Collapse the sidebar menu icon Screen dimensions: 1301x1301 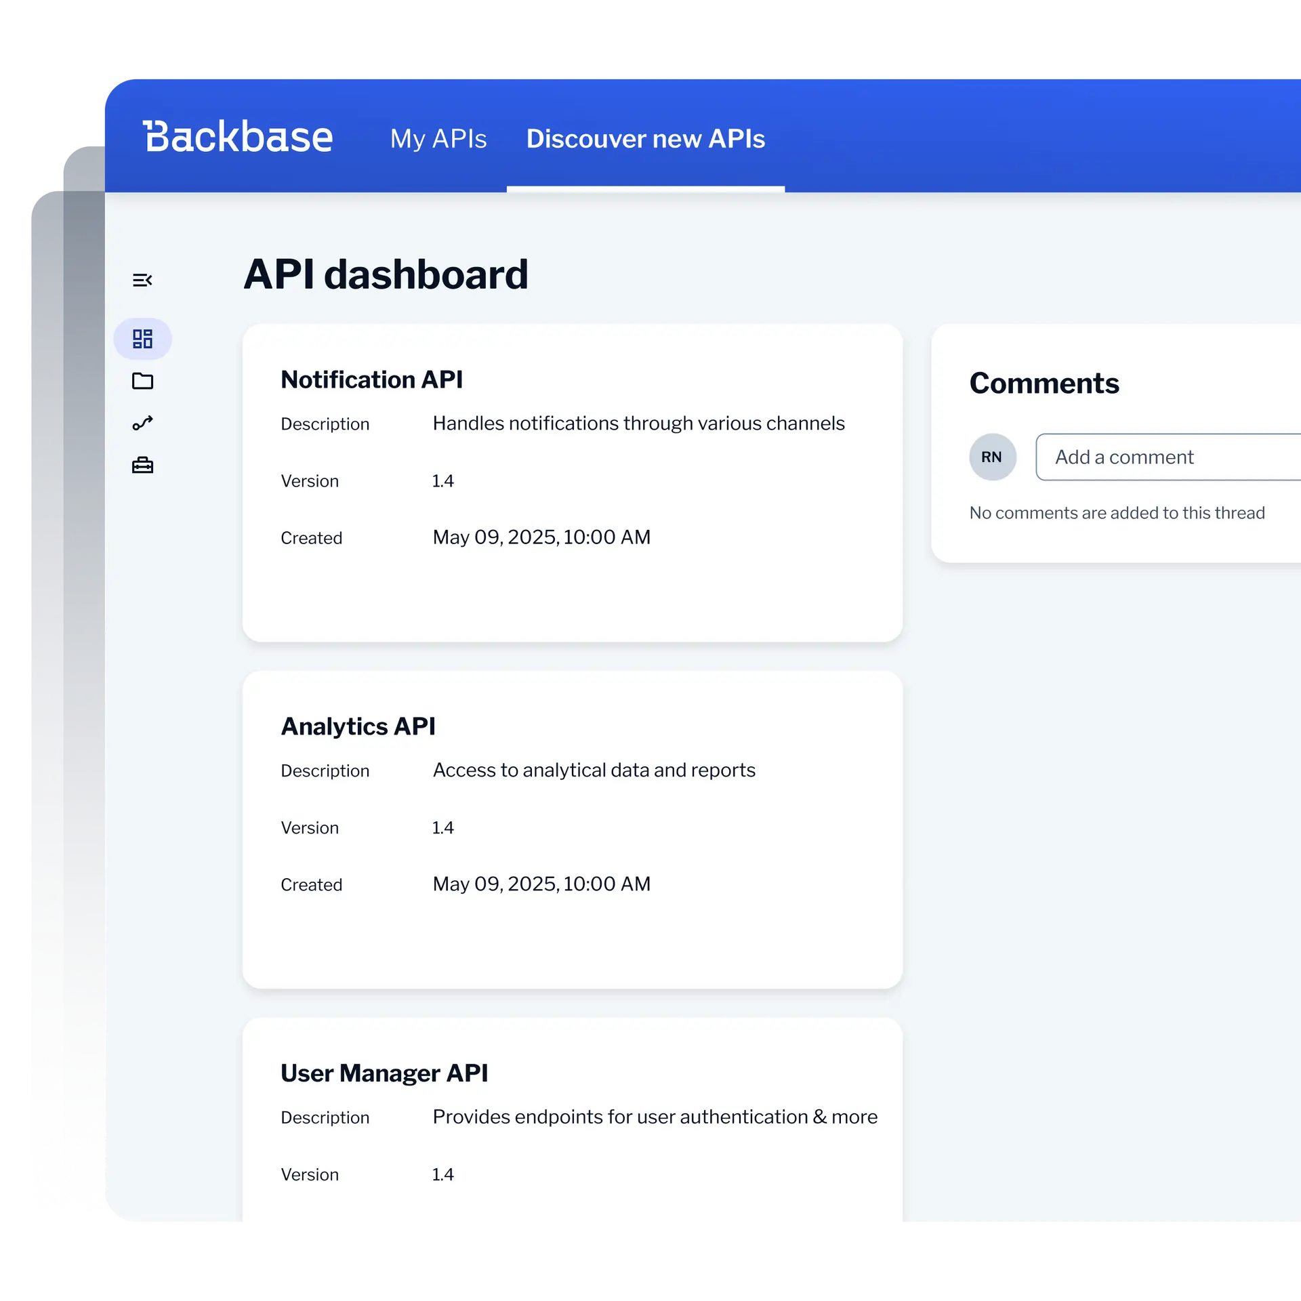[x=142, y=280]
